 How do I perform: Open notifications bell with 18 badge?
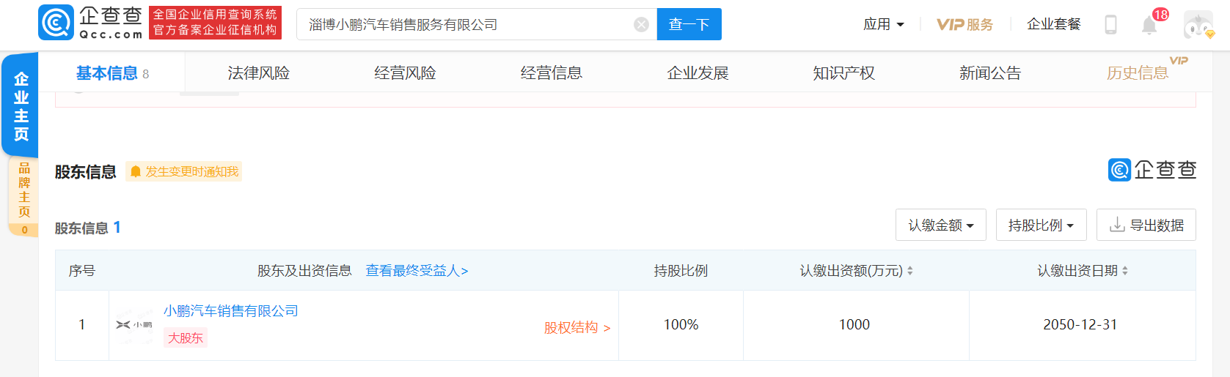click(x=1149, y=26)
